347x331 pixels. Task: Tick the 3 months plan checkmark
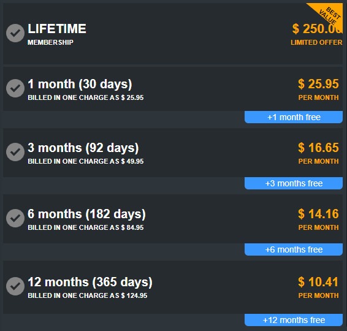tap(15, 152)
